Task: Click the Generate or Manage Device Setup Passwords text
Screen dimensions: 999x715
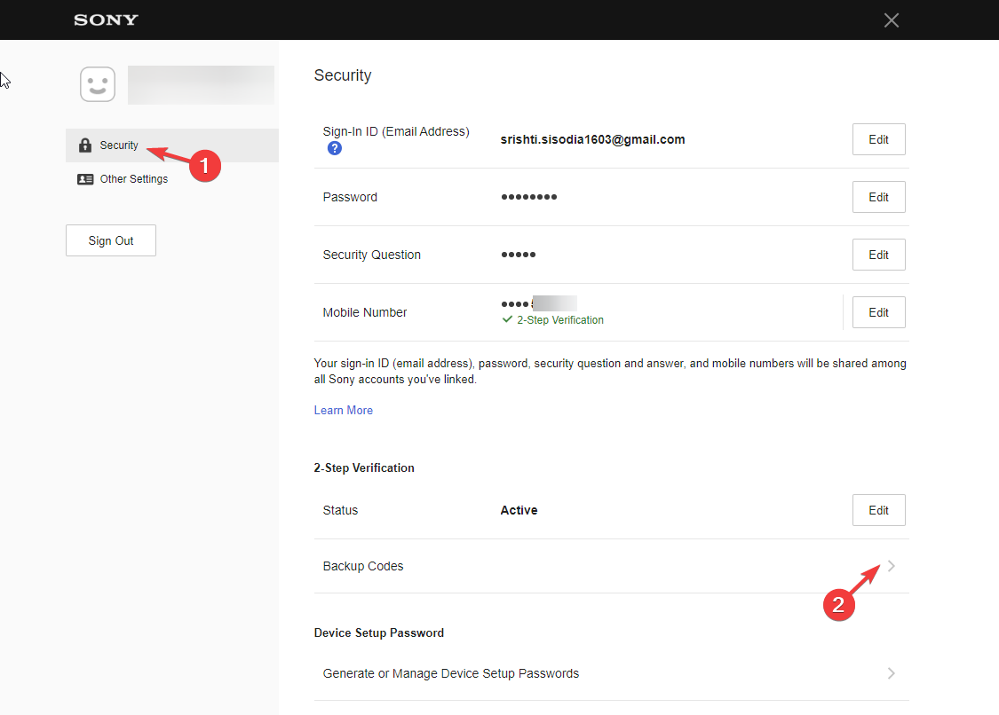Action: (451, 673)
